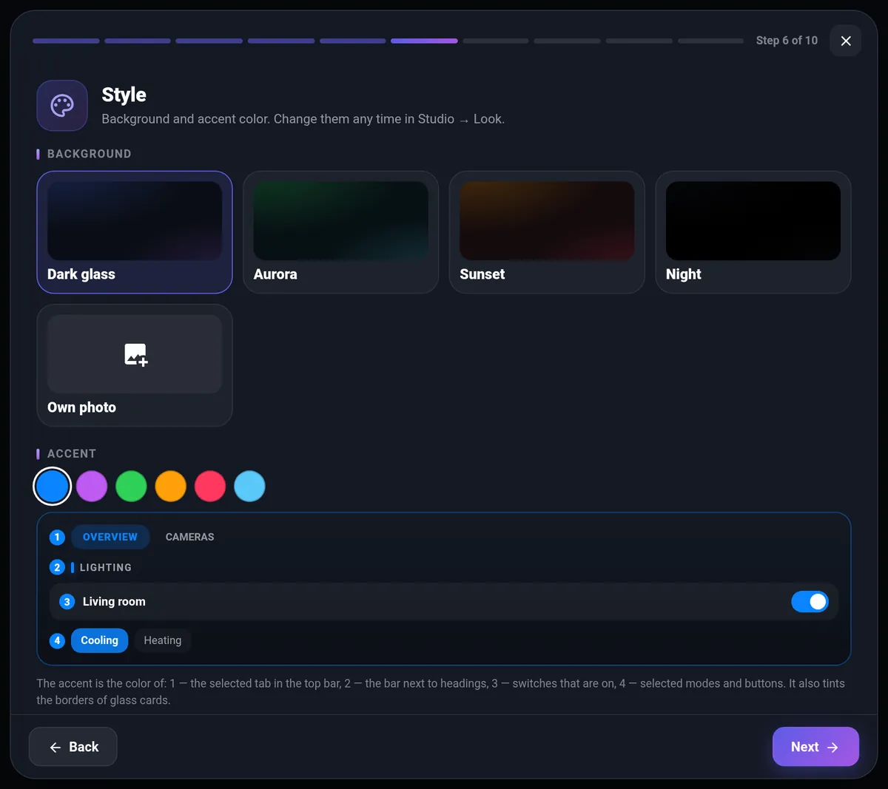Screen dimensions: 888x789
Task: Choose the Own photo background option
Action: pyautogui.click(x=135, y=365)
